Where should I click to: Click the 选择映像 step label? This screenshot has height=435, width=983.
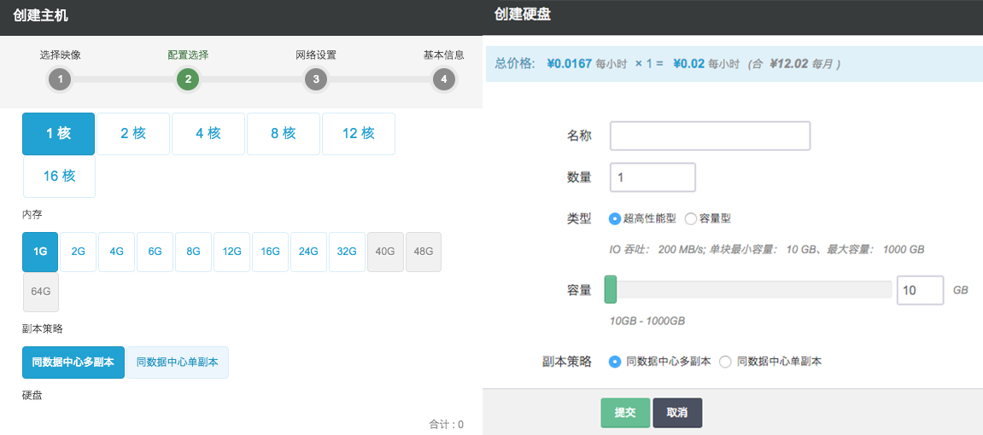click(x=60, y=55)
